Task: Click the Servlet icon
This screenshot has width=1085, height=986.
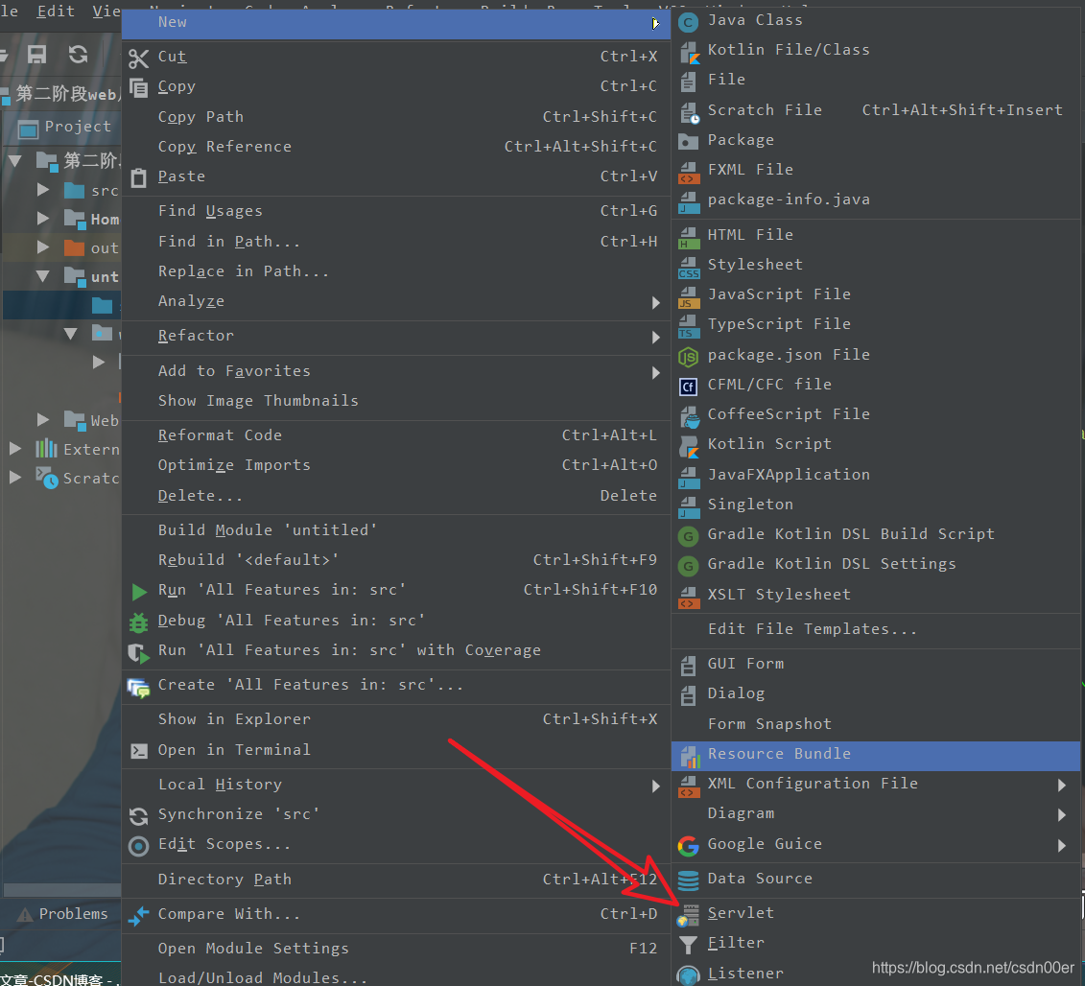Action: pos(688,915)
